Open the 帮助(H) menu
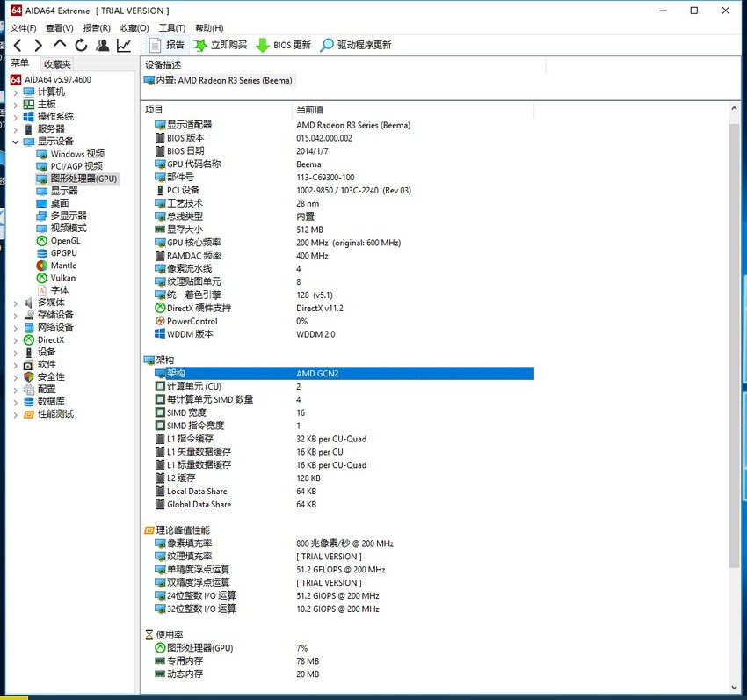Screen dimensions: 747x700 point(209,27)
